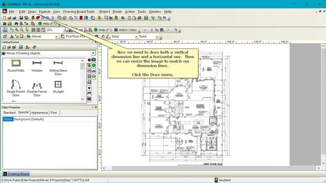326x183 pixels.
Task: Switch to the Standard properties tab
Action: (9, 113)
